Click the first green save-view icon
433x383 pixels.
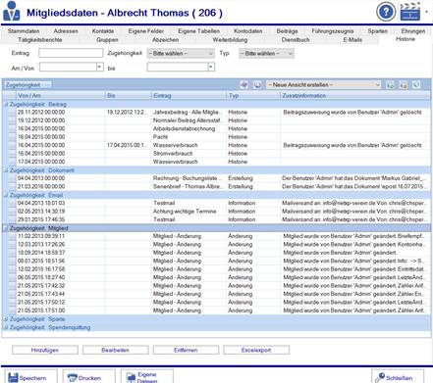391,85
